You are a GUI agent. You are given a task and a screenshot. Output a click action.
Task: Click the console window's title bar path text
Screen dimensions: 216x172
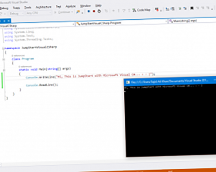(x=170, y=81)
